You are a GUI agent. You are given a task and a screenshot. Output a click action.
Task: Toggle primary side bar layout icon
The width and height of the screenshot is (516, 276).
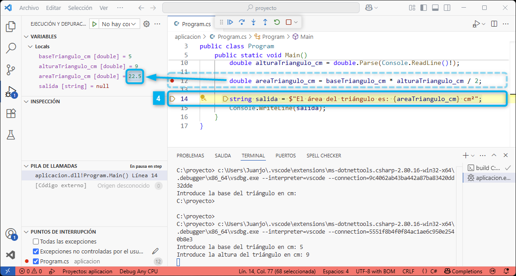coord(423,8)
